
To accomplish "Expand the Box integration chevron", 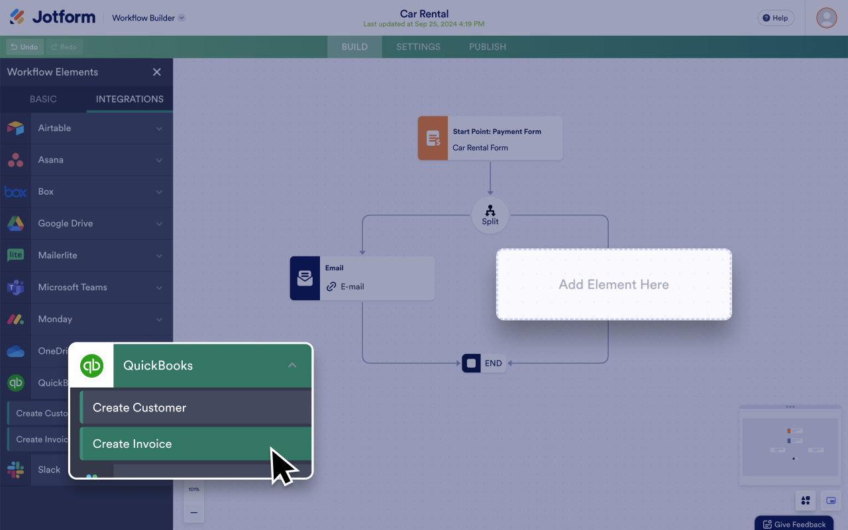I will 159,192.
